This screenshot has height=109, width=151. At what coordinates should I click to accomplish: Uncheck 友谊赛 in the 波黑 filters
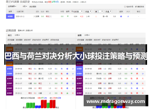tap(78, 40)
